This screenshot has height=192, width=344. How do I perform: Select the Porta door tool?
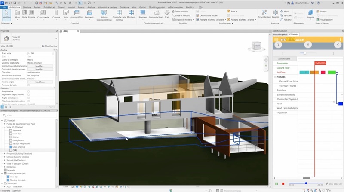tap(25, 14)
